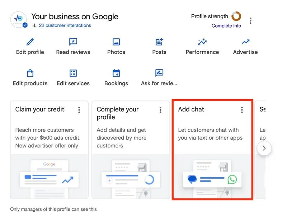The image size is (287, 221).
Task: Click the Add chat WhatsApp illustration
Action: [x=212, y=176]
